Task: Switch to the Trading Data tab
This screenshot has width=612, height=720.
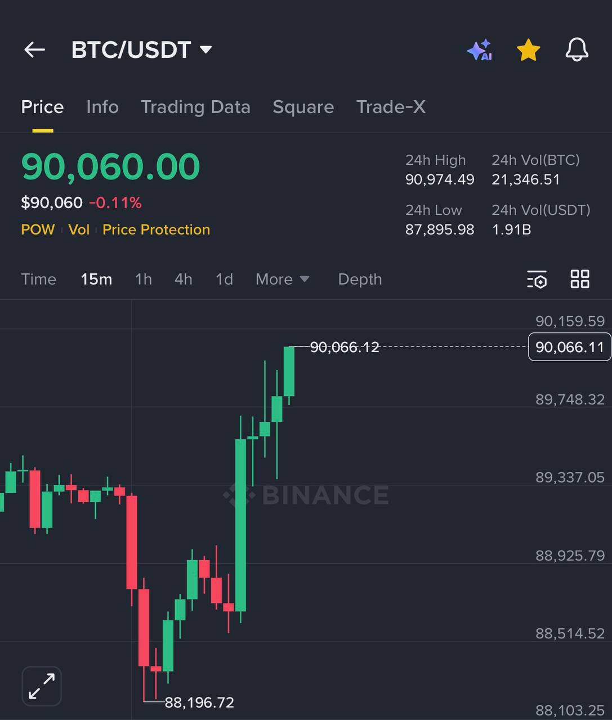Action: (195, 107)
